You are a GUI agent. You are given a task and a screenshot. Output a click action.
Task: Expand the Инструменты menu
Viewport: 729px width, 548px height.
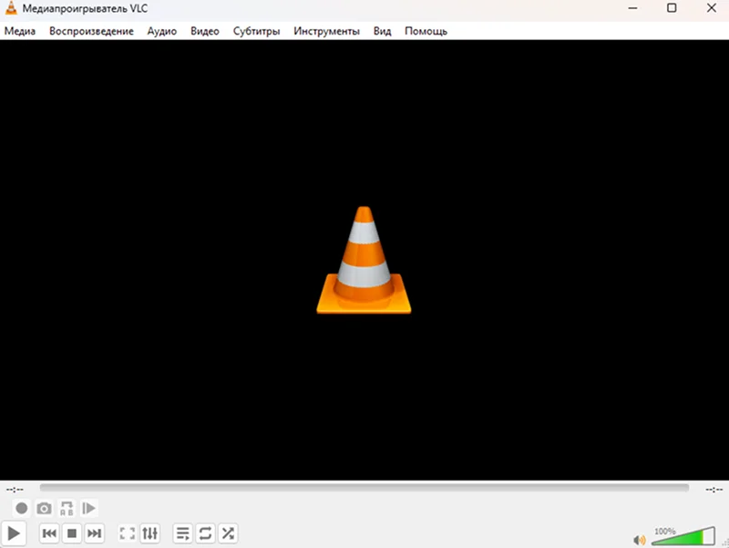click(x=326, y=31)
